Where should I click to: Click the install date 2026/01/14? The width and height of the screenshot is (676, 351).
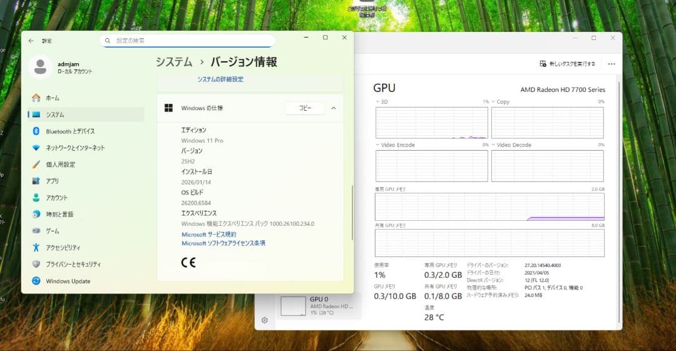click(x=196, y=182)
